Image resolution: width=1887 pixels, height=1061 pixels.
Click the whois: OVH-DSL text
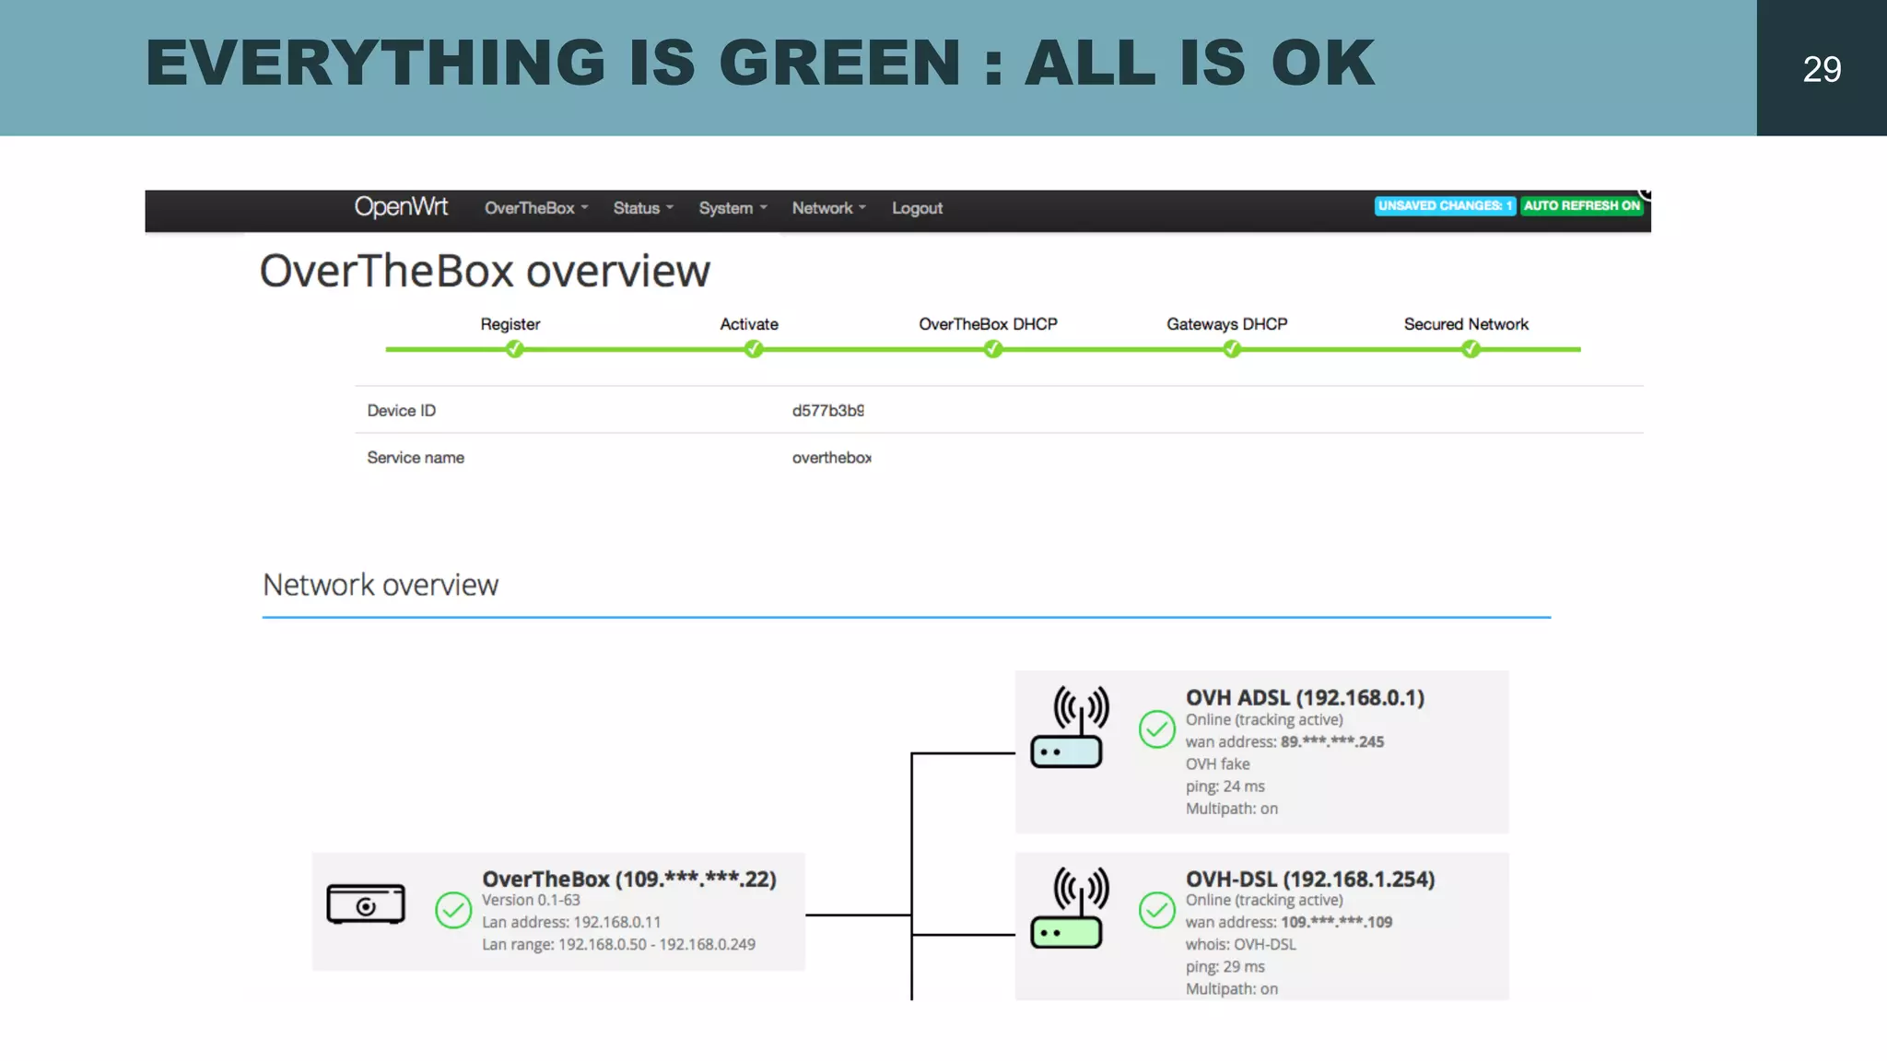[1240, 944]
